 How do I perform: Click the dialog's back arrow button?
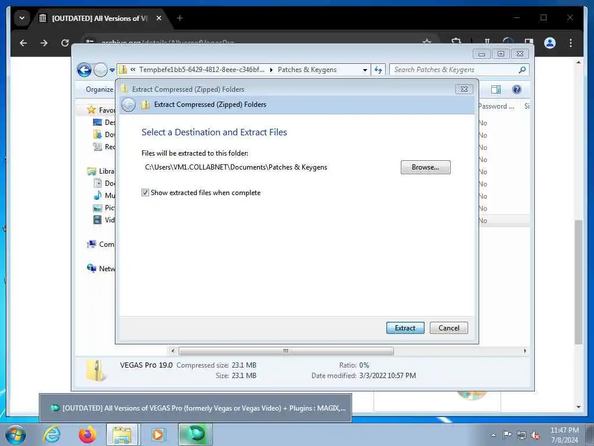click(x=128, y=105)
